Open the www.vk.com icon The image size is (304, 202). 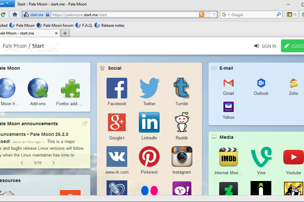click(117, 157)
